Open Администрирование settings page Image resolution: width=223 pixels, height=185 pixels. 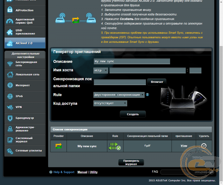[25, 129]
